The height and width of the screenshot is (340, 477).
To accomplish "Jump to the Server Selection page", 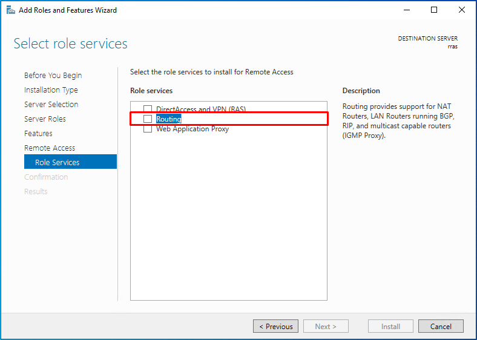I will tap(51, 104).
